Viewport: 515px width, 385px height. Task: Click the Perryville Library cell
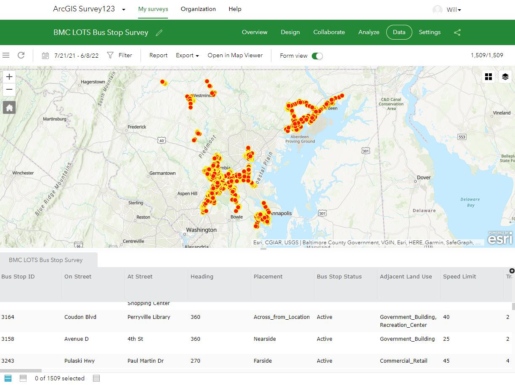pyautogui.click(x=149, y=317)
